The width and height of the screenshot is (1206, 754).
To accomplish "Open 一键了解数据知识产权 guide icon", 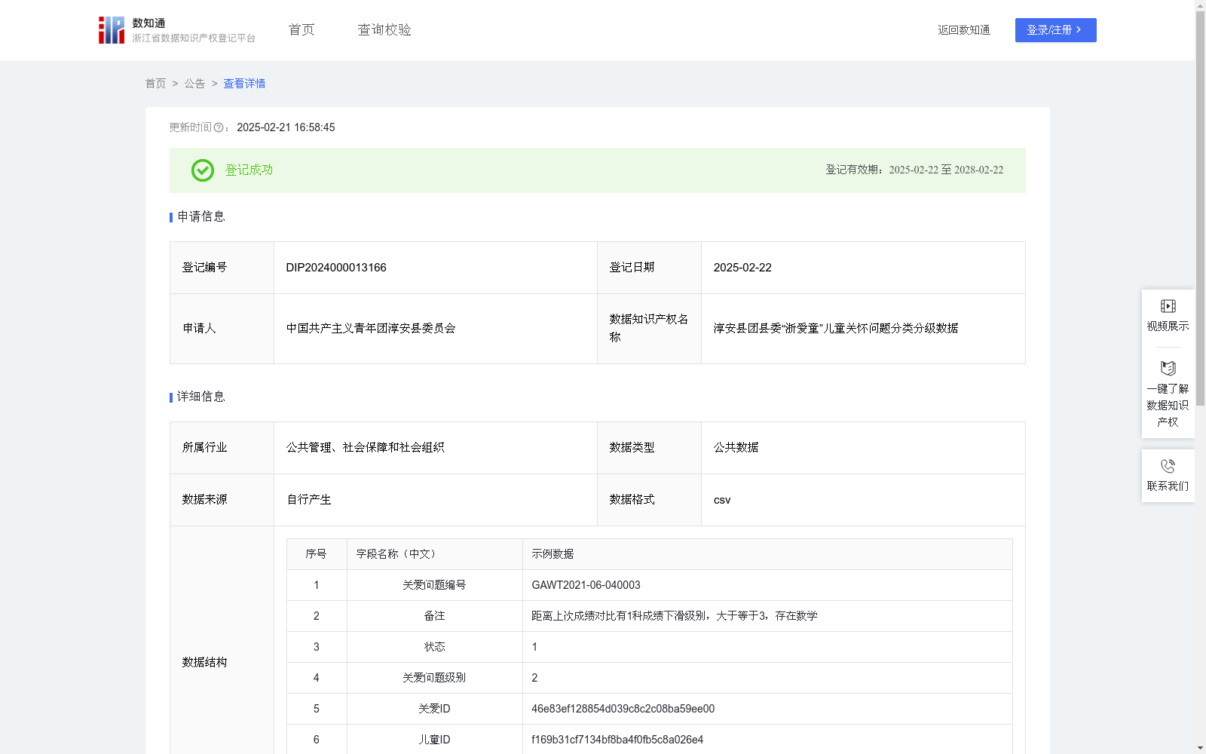I will tap(1168, 369).
